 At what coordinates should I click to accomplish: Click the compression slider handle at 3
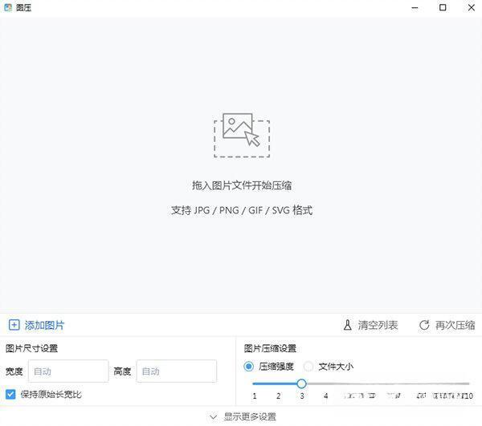(301, 383)
